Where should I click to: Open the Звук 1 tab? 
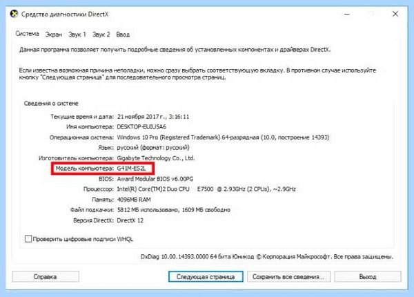click(x=77, y=35)
